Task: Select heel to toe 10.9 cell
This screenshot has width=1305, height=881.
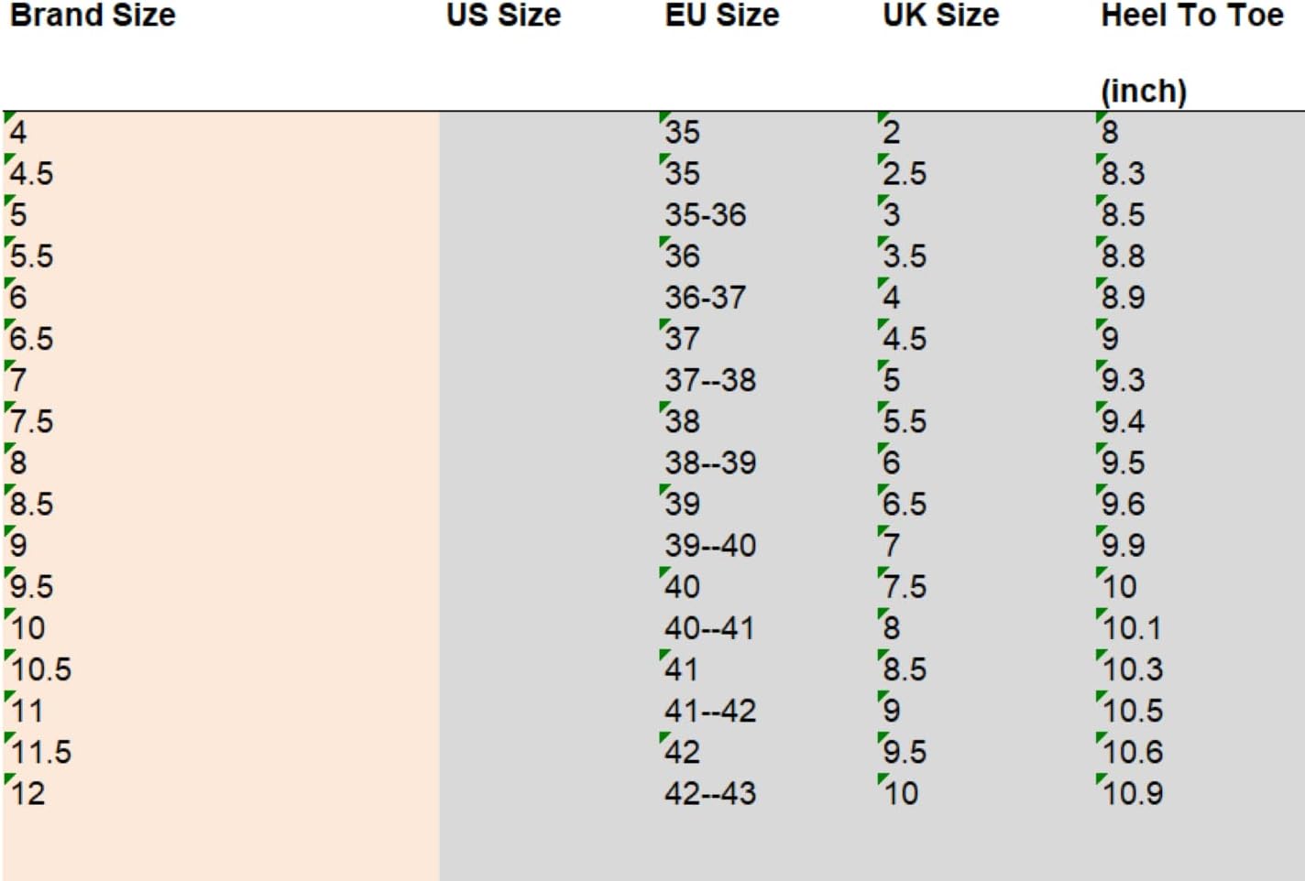Action: tap(1133, 793)
